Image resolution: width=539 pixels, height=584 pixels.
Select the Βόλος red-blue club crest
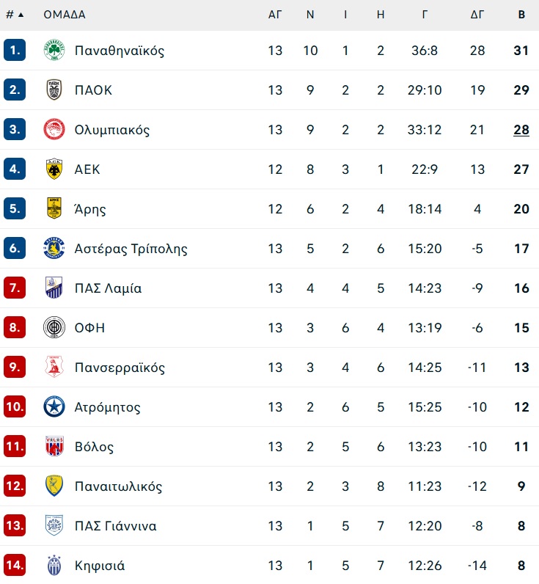(54, 447)
